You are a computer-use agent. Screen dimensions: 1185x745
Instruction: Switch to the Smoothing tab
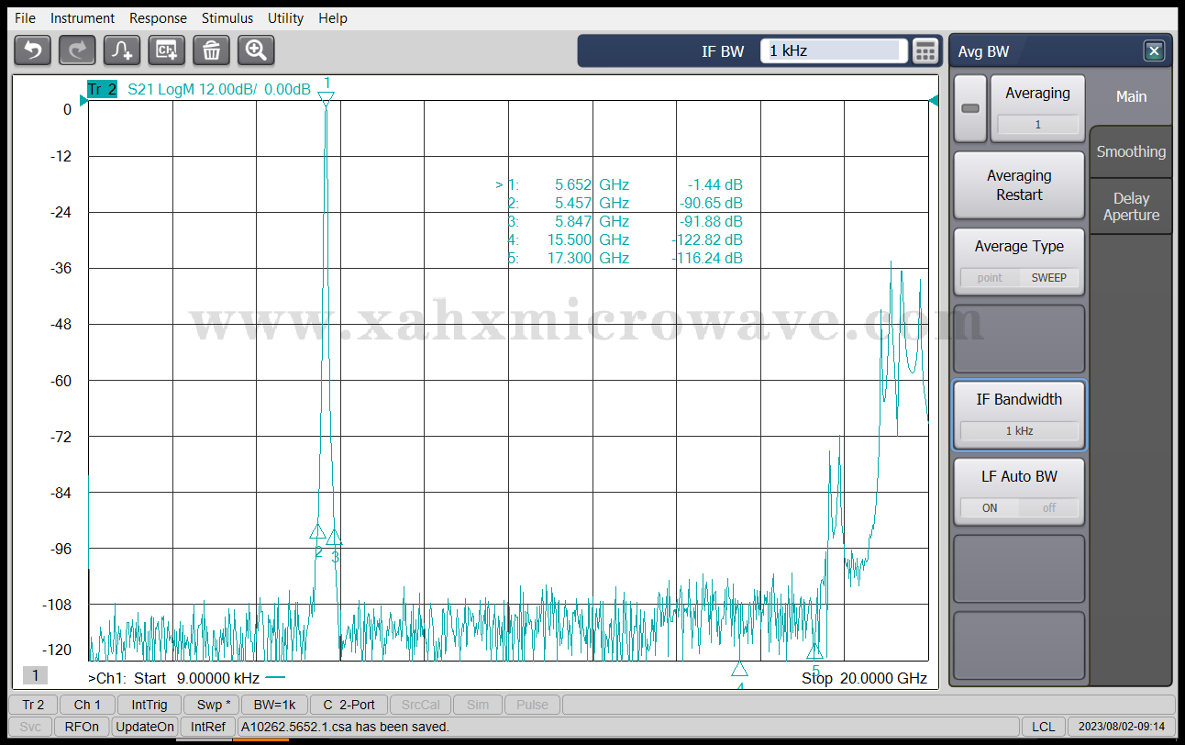1131,152
